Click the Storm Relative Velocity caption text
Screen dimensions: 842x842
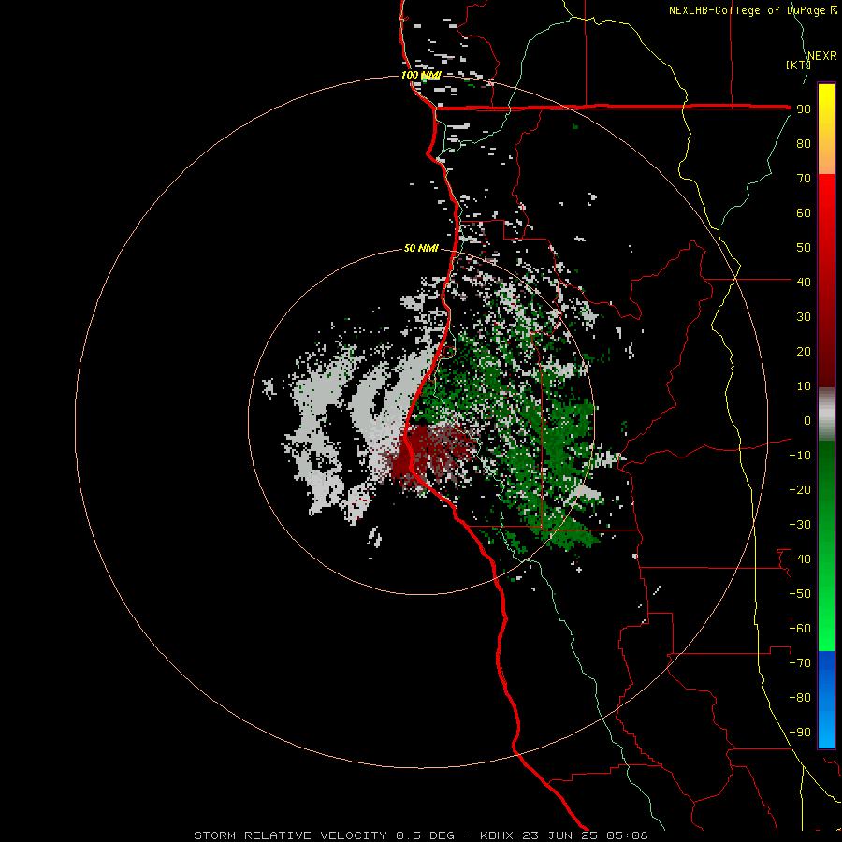tap(421, 835)
